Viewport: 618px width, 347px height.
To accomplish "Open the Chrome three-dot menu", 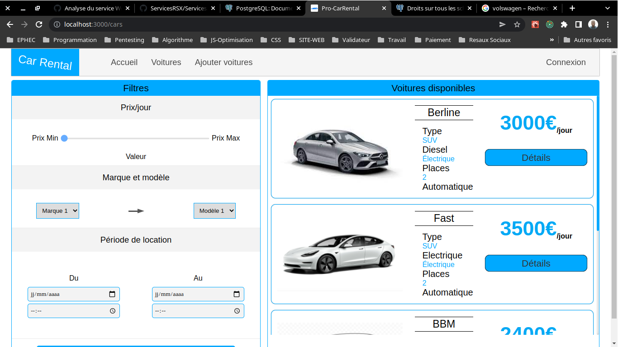I will 608,24.
